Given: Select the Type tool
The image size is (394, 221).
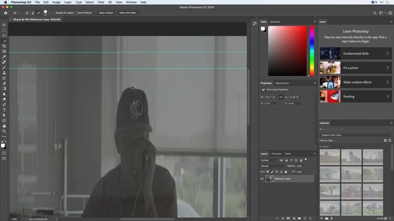Looking at the screenshot, I should point(4,110).
